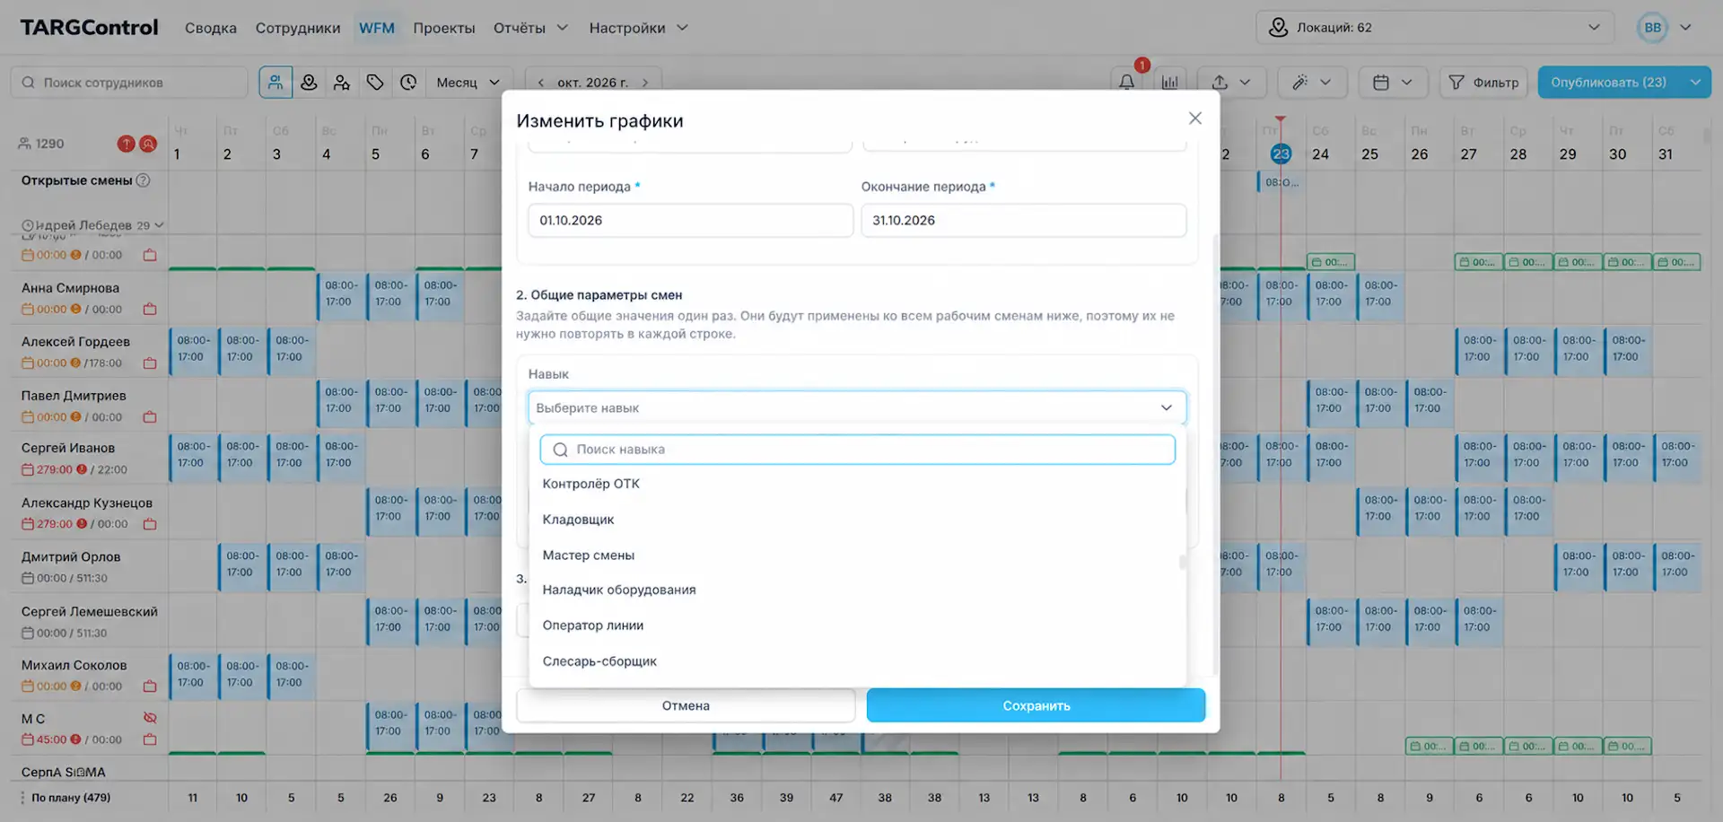
Task: Click the skill list scrollbar thumb
Action: (1183, 562)
